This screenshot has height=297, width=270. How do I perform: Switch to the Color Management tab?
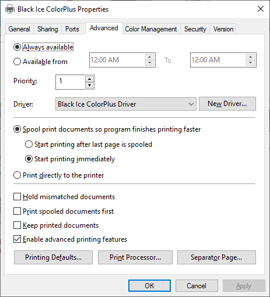coord(151,29)
